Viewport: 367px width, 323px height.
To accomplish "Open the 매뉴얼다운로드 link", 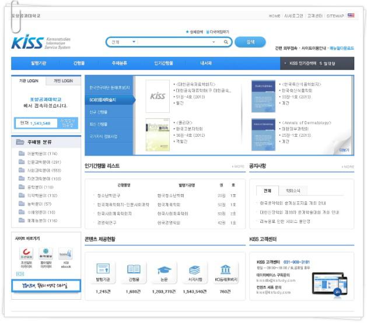I will [342, 48].
